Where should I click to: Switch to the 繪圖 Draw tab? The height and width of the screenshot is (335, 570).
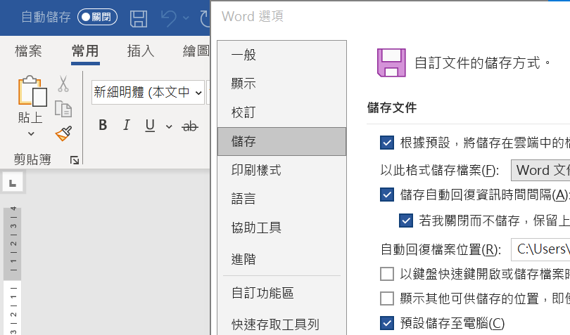(196, 51)
